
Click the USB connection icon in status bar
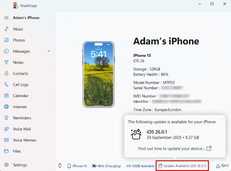(x=60, y=166)
